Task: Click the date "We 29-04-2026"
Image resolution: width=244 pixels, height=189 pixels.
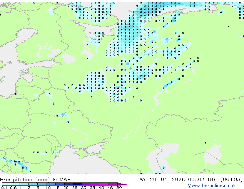Action: 162,180
